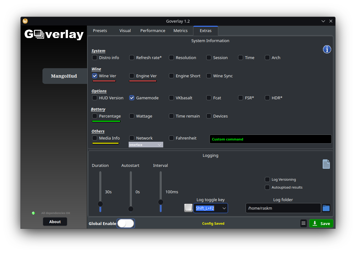The width and height of the screenshot is (356, 253).
Task: Open the About dialog
Action: [x=55, y=222]
